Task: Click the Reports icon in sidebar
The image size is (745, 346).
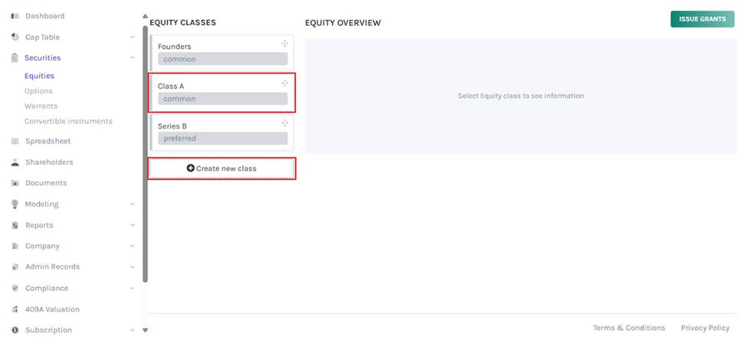Action: [15, 225]
